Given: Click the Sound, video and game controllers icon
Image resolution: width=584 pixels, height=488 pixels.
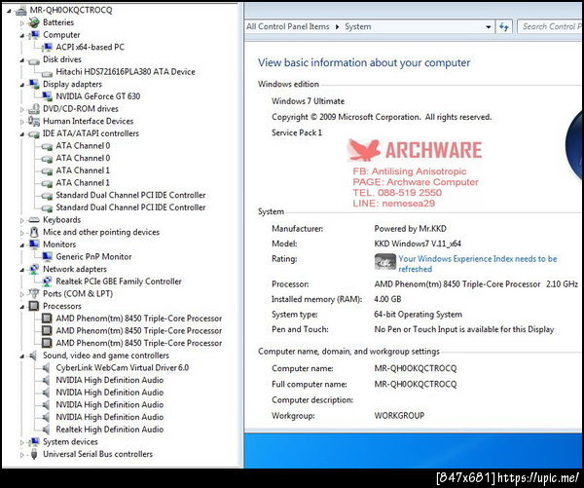Looking at the screenshot, I should [x=34, y=356].
